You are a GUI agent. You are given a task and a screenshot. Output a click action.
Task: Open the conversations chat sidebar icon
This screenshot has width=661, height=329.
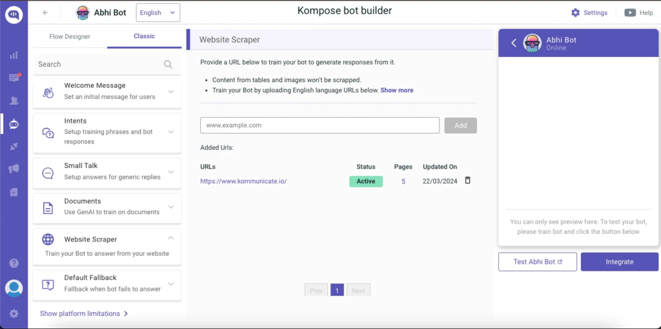pos(14,78)
